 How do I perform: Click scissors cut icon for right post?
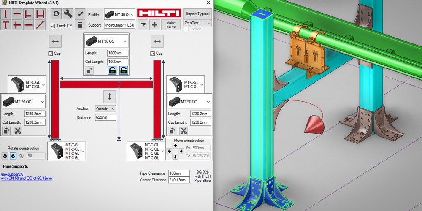point(184,131)
